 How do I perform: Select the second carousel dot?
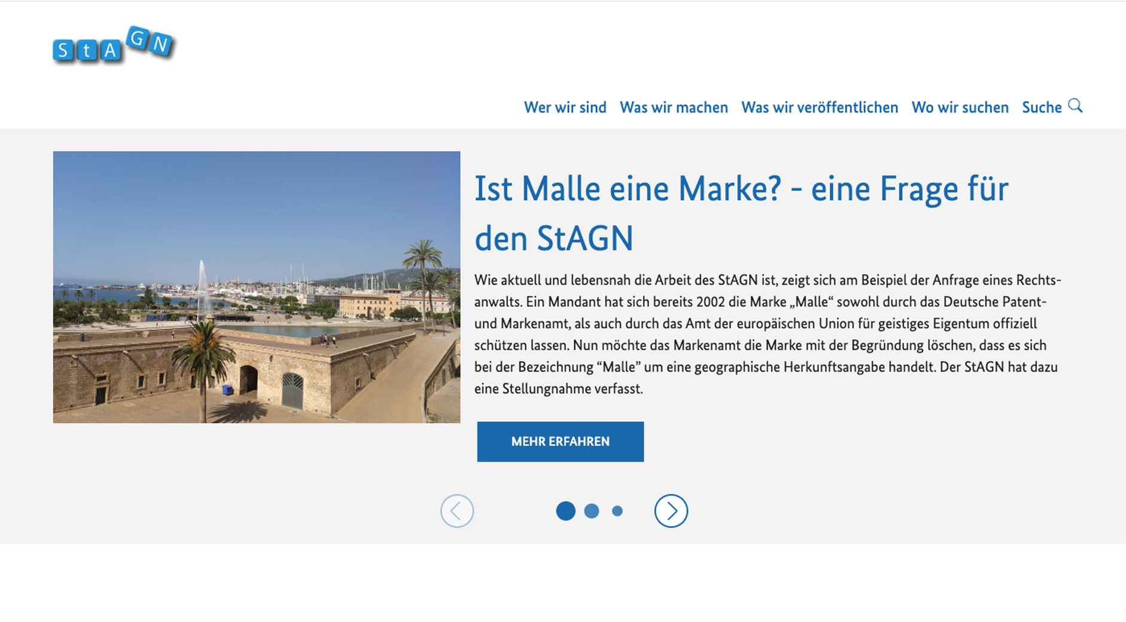pos(592,511)
